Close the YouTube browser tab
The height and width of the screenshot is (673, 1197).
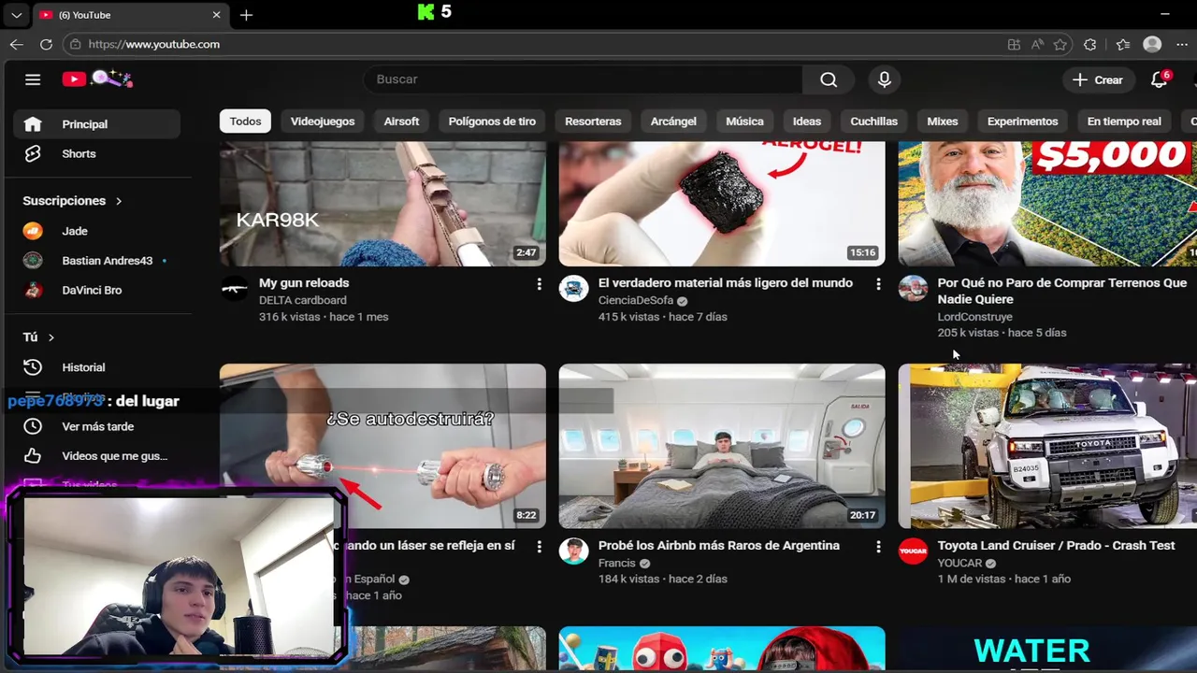(x=217, y=15)
